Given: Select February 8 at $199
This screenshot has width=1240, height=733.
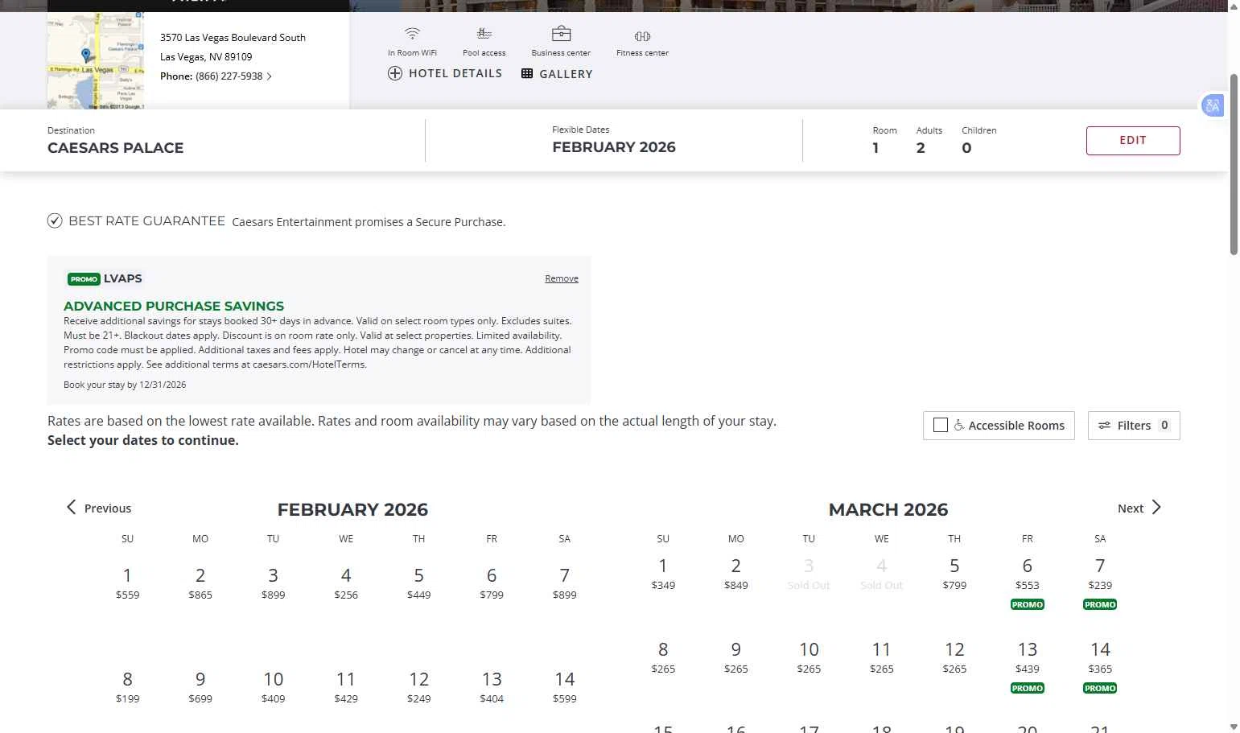Looking at the screenshot, I should pos(127,687).
